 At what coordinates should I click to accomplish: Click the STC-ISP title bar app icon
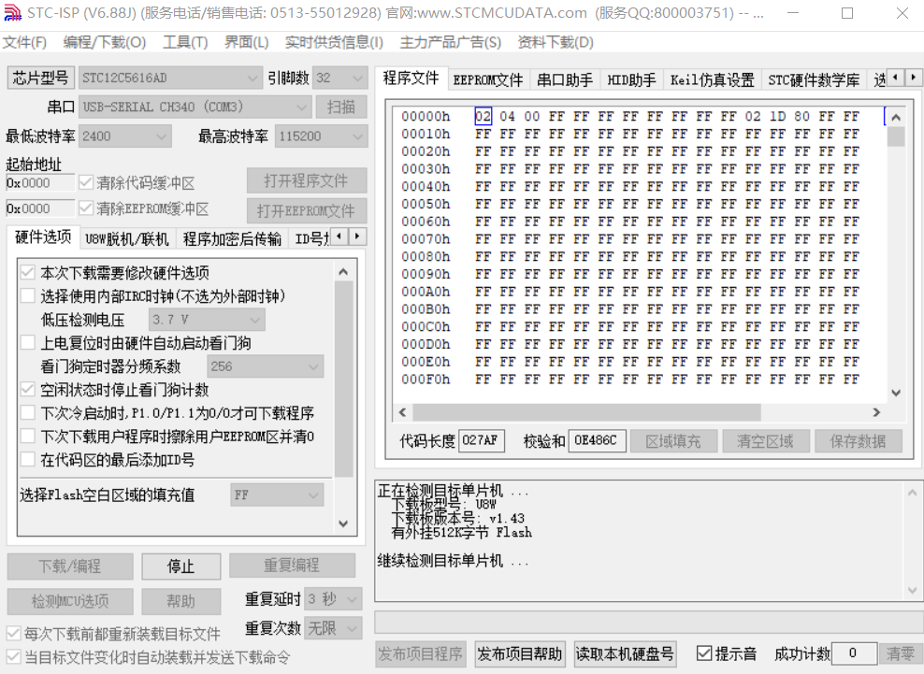coord(12,13)
